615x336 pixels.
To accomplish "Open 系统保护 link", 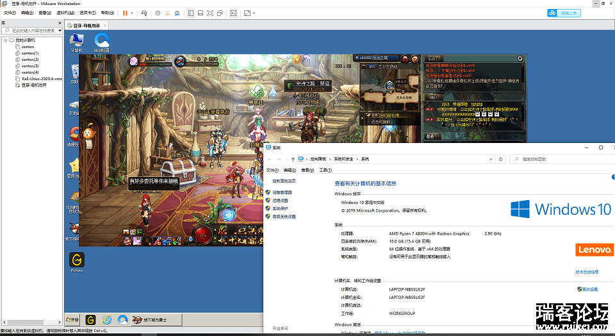I will coord(280,208).
